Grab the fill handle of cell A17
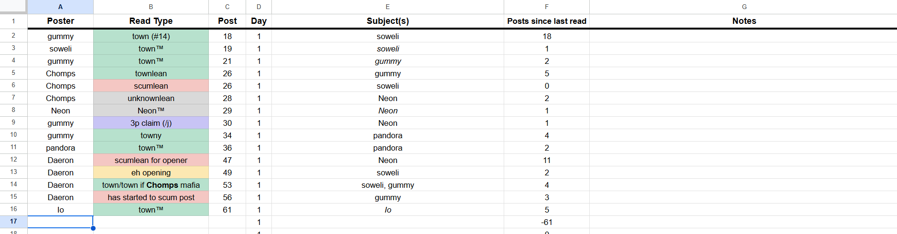 tap(93, 228)
